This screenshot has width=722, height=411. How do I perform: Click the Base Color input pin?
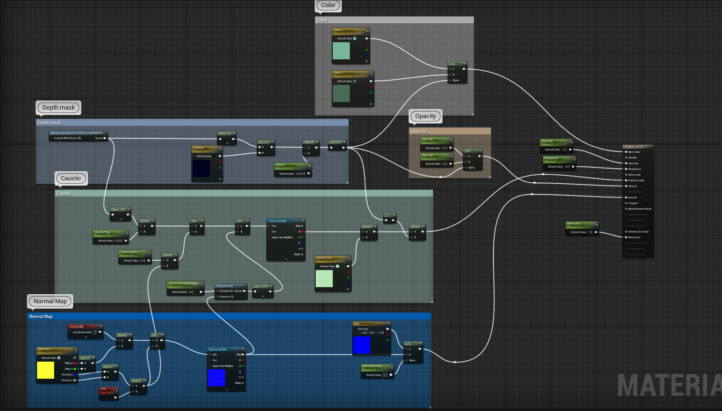626,152
